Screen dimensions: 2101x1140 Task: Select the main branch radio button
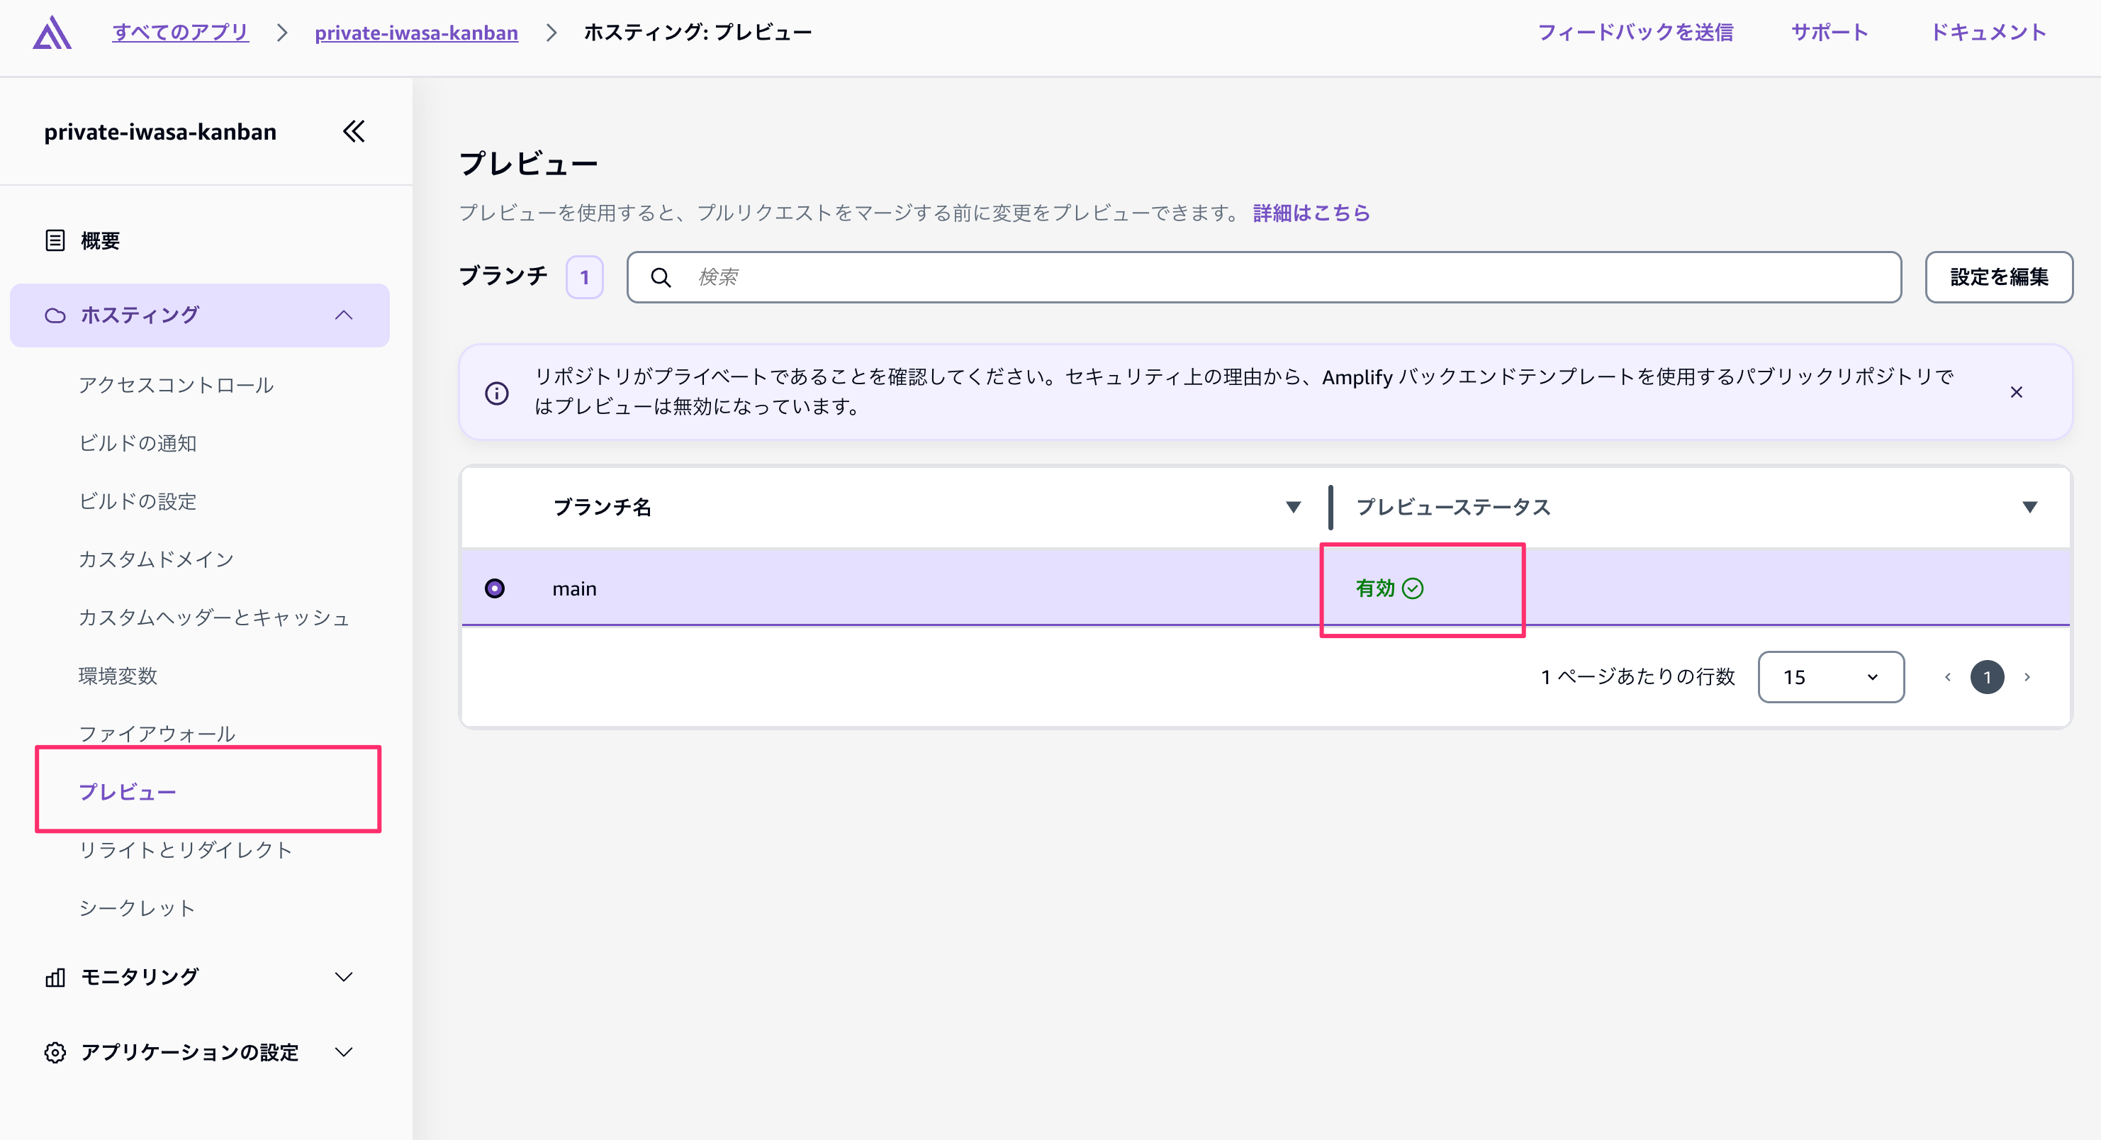coord(494,588)
